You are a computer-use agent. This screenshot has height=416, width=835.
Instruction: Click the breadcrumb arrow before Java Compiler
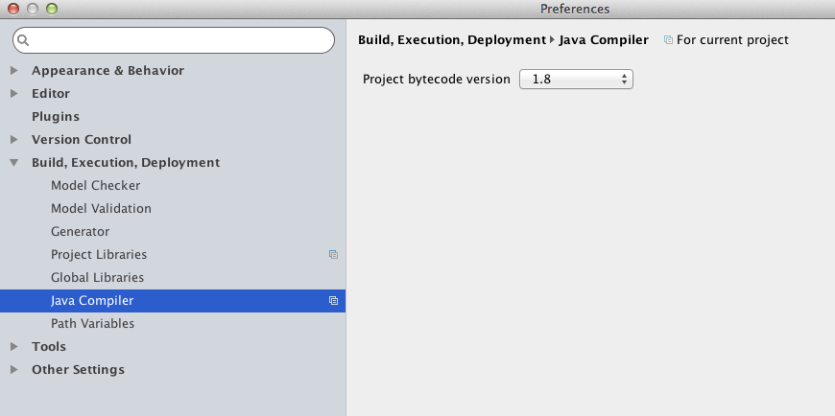(552, 39)
